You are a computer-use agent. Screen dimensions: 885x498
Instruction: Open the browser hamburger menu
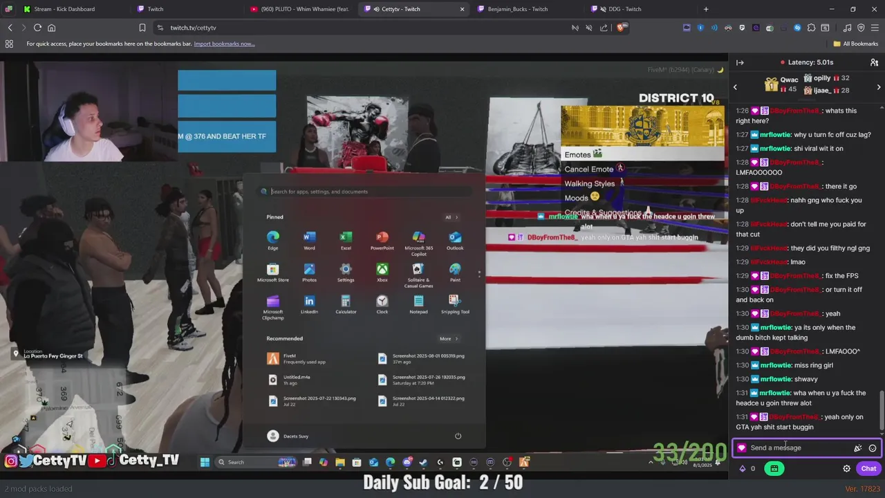click(x=875, y=28)
